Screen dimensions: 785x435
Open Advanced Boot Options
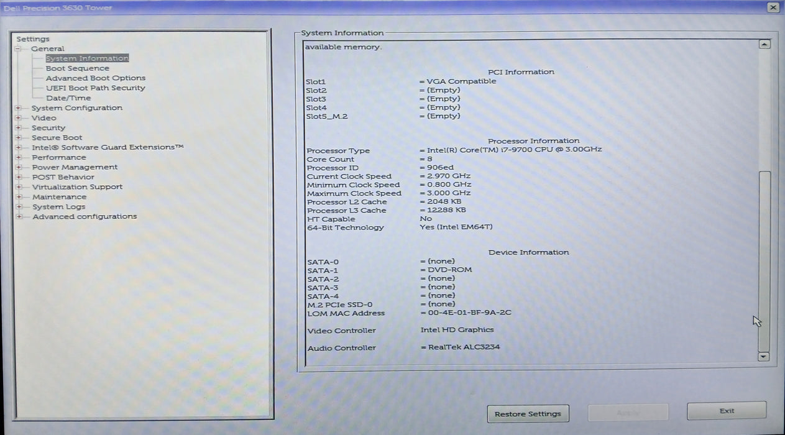96,78
